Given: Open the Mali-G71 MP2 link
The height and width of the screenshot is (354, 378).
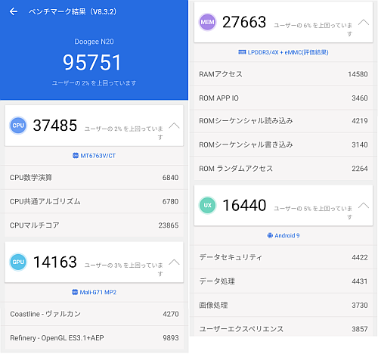Looking at the screenshot, I should point(98,293).
